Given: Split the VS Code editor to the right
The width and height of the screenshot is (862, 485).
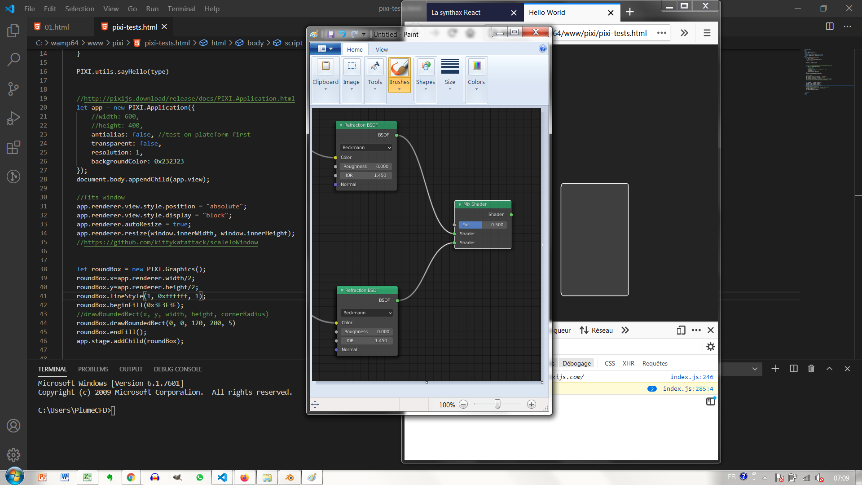Looking at the screenshot, I should (830, 26).
